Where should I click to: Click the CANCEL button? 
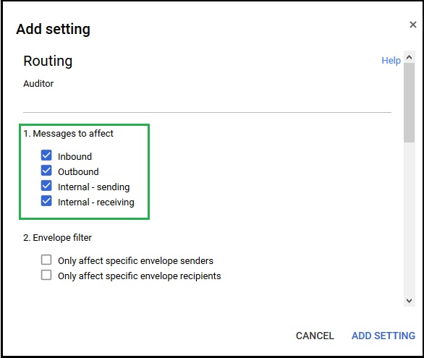point(315,336)
